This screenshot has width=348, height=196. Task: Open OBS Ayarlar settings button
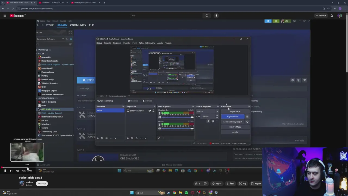click(x=235, y=132)
